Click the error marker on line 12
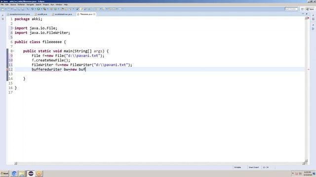316x177 pixels. coord(7,69)
